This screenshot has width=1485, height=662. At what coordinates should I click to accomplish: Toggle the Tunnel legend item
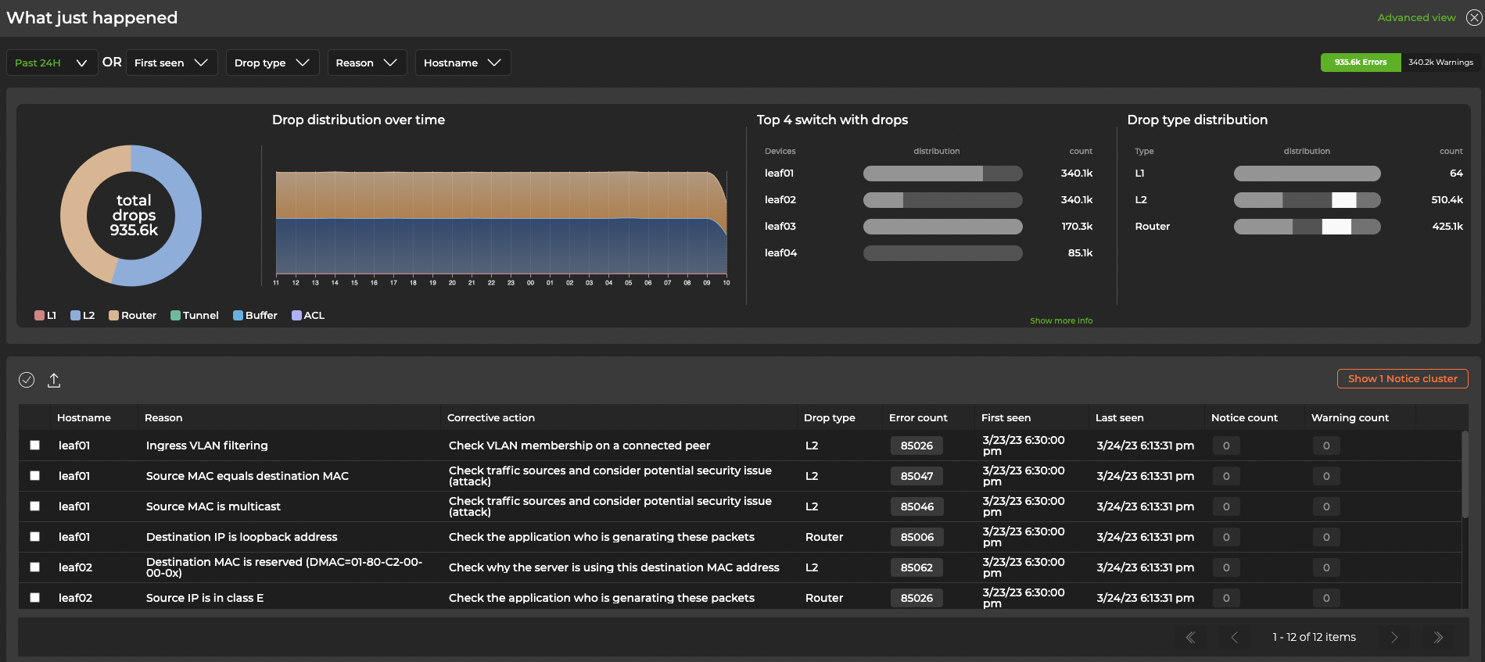click(x=195, y=315)
